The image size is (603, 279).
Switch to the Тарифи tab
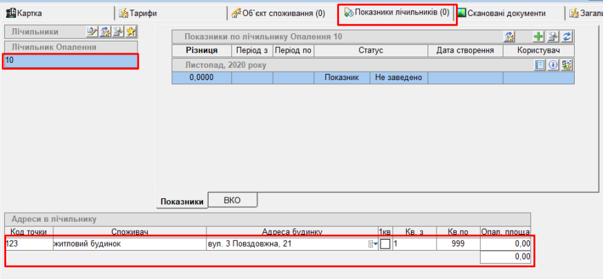click(x=138, y=13)
